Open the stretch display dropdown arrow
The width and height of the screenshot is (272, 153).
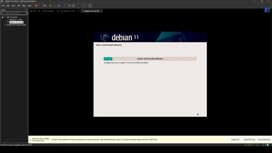coord(93,6)
